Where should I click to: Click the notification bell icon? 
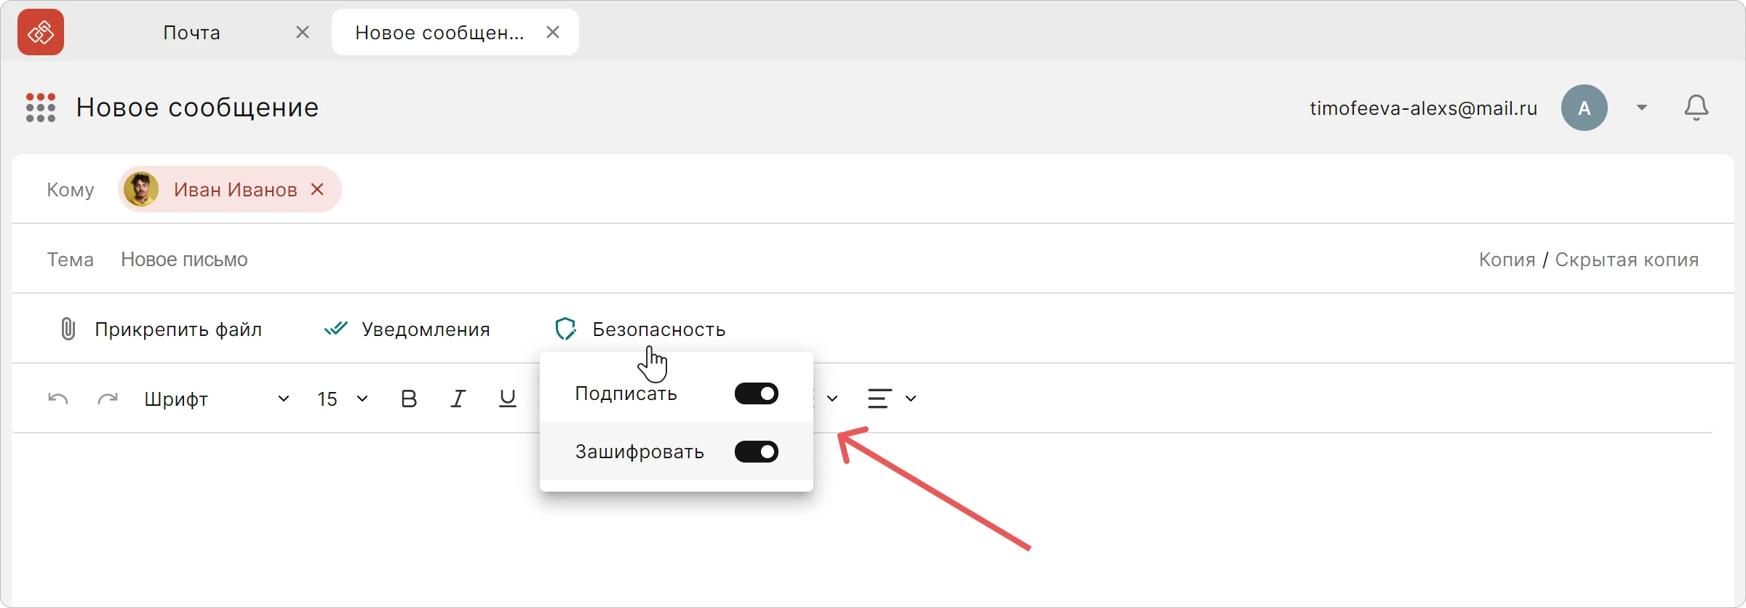(1696, 108)
